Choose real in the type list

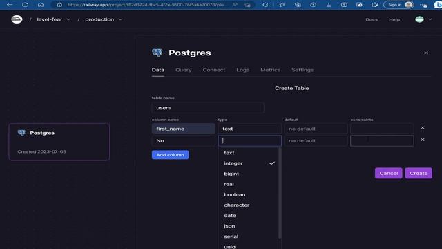click(249, 184)
